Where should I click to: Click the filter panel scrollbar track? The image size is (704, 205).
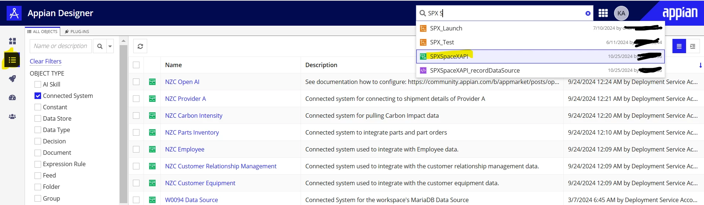pos(123,125)
